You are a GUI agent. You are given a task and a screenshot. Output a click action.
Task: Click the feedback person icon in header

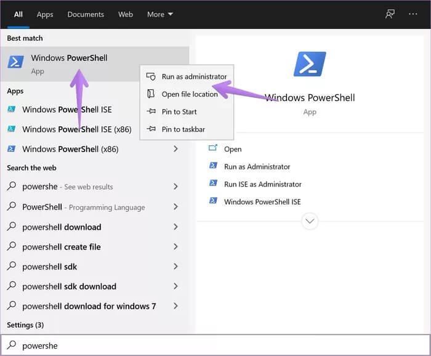tap(390, 14)
